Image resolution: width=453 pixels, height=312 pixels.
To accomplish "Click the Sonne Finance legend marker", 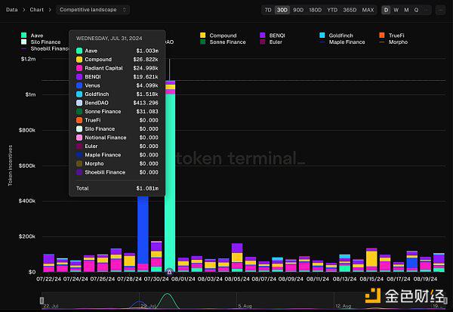I will 202,42.
